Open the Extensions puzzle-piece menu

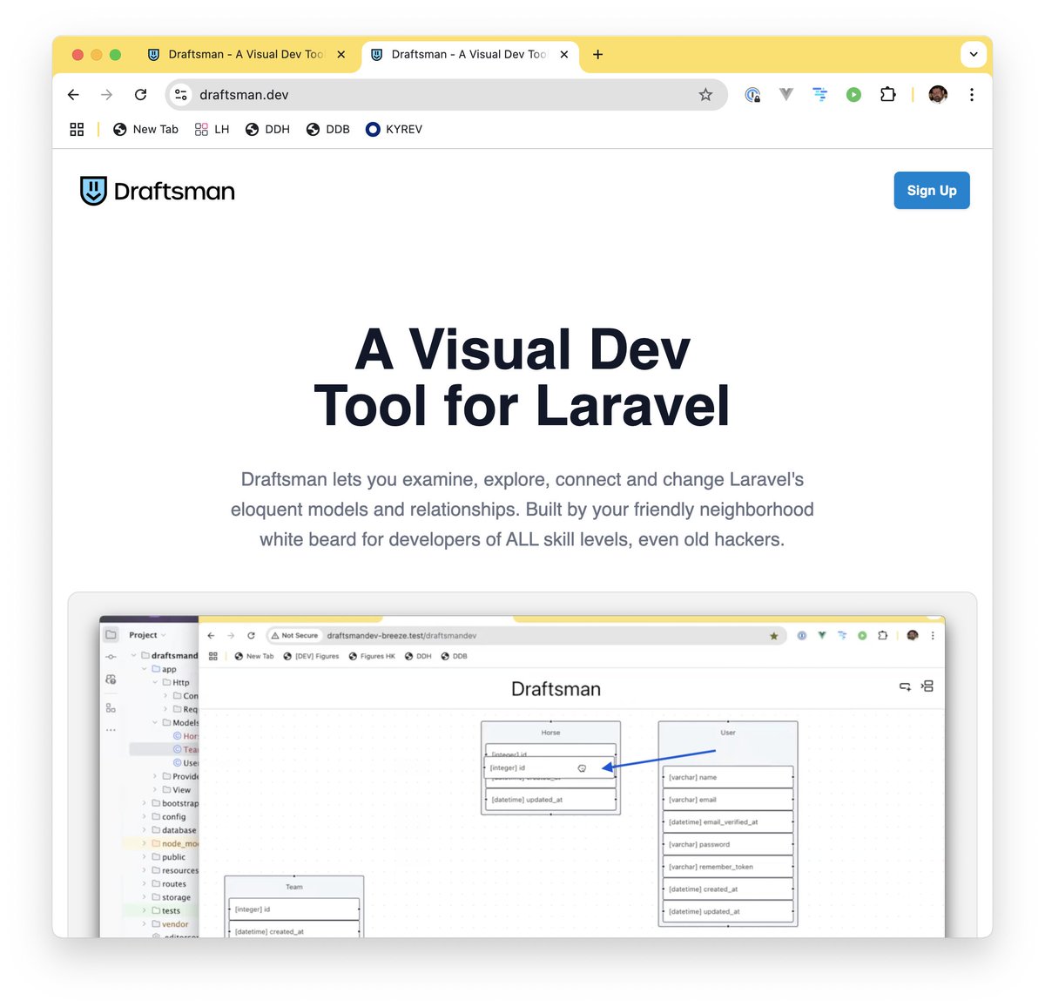(x=887, y=94)
